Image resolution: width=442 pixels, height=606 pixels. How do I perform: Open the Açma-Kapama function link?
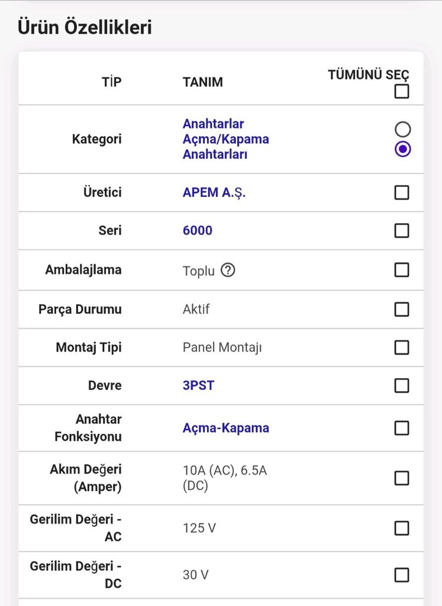225,428
